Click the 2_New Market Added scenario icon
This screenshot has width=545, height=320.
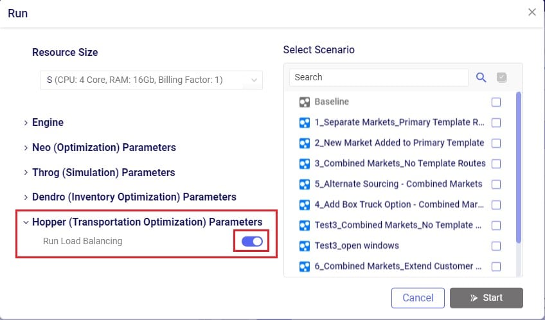click(x=305, y=143)
